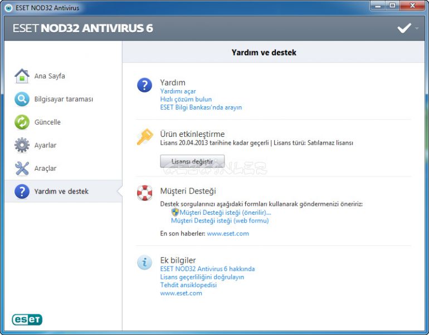
Task: Click the ESET eye icon in title bar
Action: coord(8,8)
